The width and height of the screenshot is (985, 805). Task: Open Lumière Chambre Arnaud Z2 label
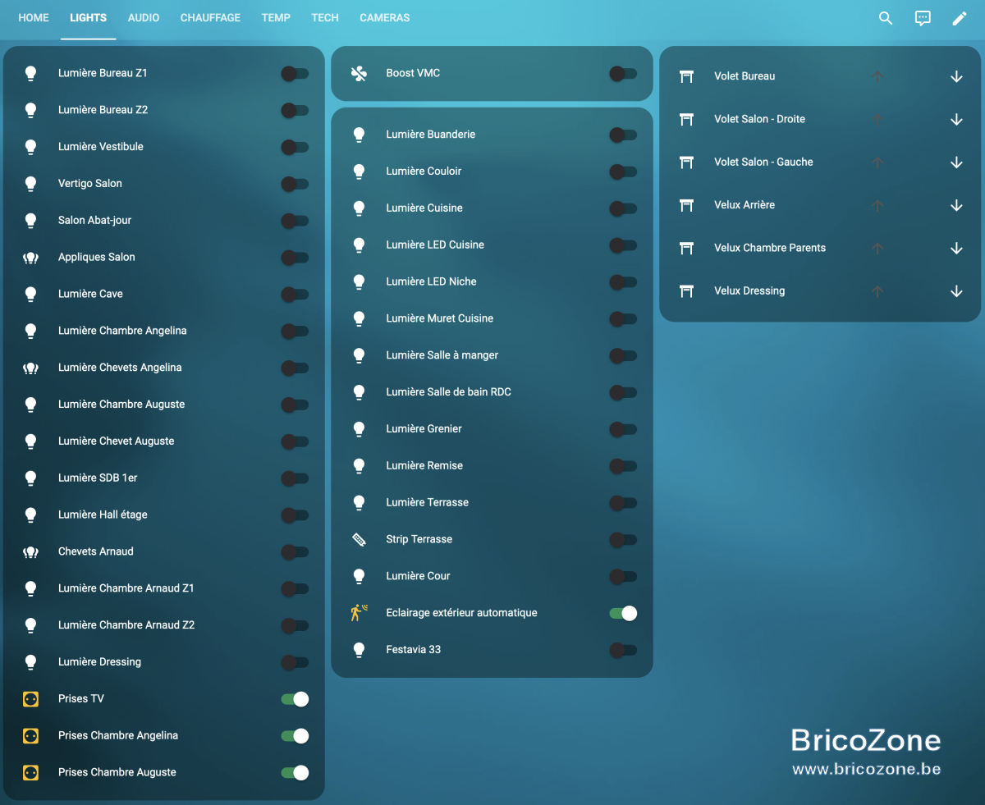[126, 625]
